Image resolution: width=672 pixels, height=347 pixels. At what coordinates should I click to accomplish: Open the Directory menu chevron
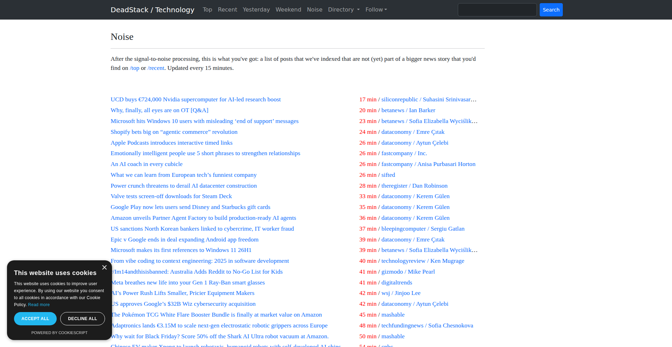tap(358, 9)
